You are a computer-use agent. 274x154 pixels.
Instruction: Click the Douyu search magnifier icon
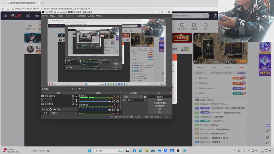click(x=206, y=16)
